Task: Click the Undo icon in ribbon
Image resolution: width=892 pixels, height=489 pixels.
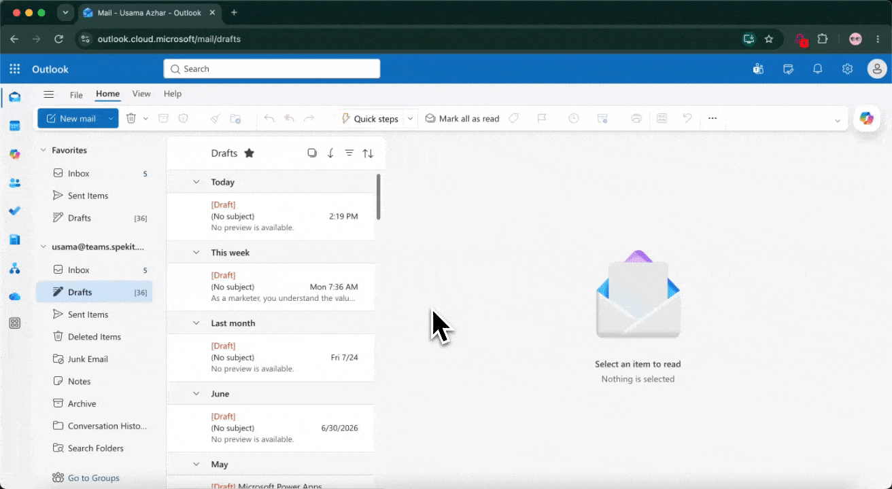Action: pos(687,118)
